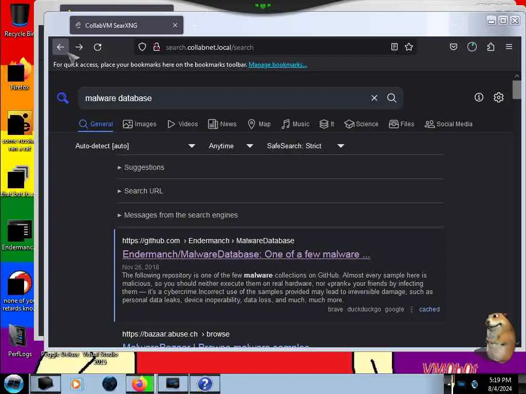The width and height of the screenshot is (526, 394).
Task: Open the Windows Start orb
Action: [x=14, y=384]
